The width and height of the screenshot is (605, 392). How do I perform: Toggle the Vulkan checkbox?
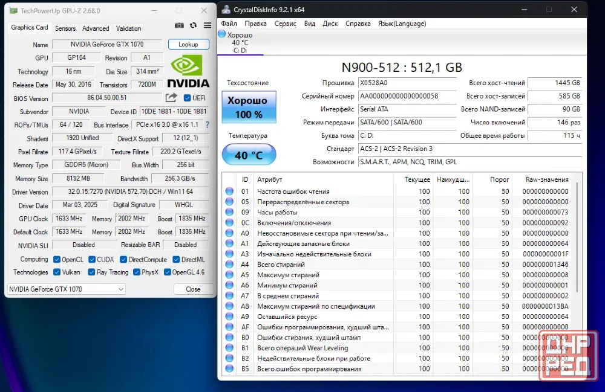57,272
